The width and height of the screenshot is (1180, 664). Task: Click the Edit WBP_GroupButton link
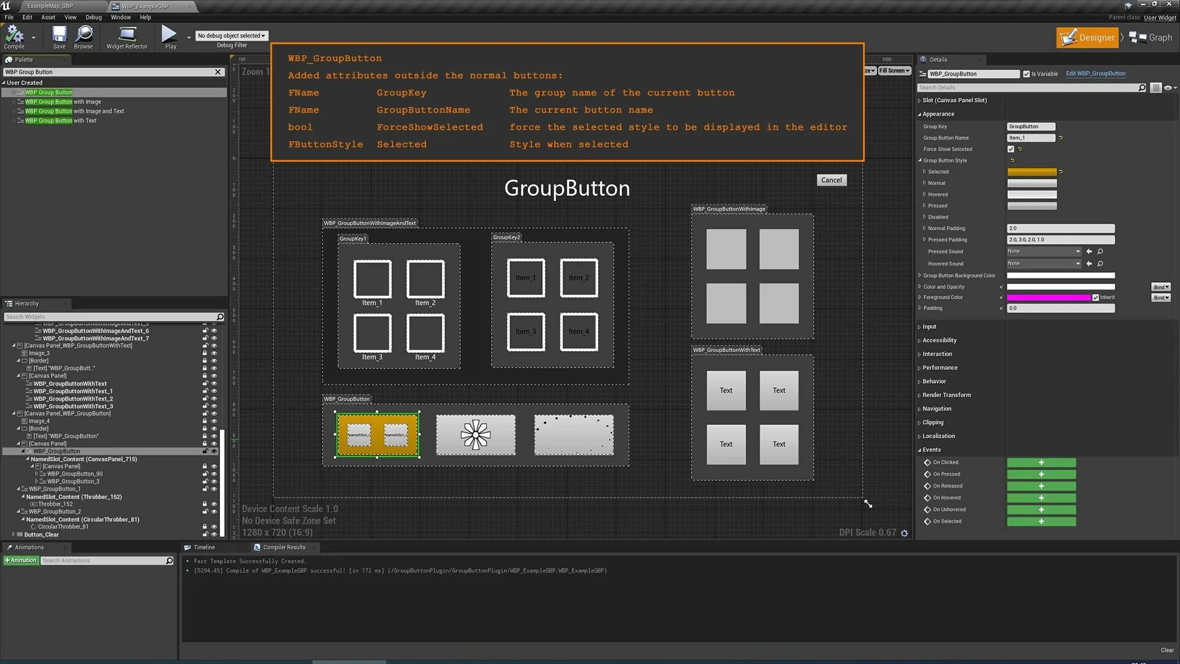[x=1095, y=74]
